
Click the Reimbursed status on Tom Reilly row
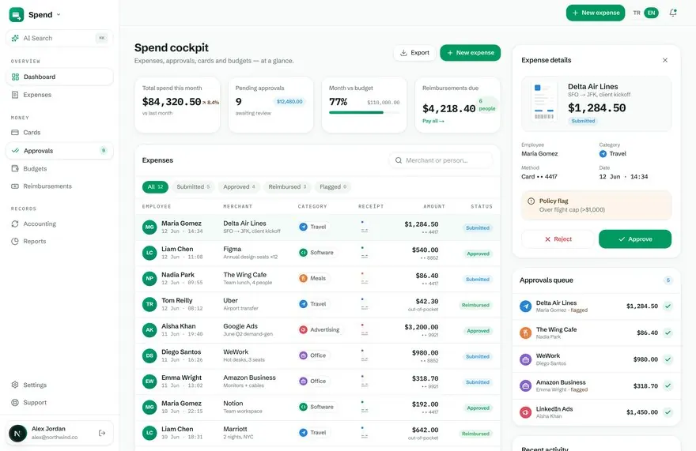coord(475,305)
